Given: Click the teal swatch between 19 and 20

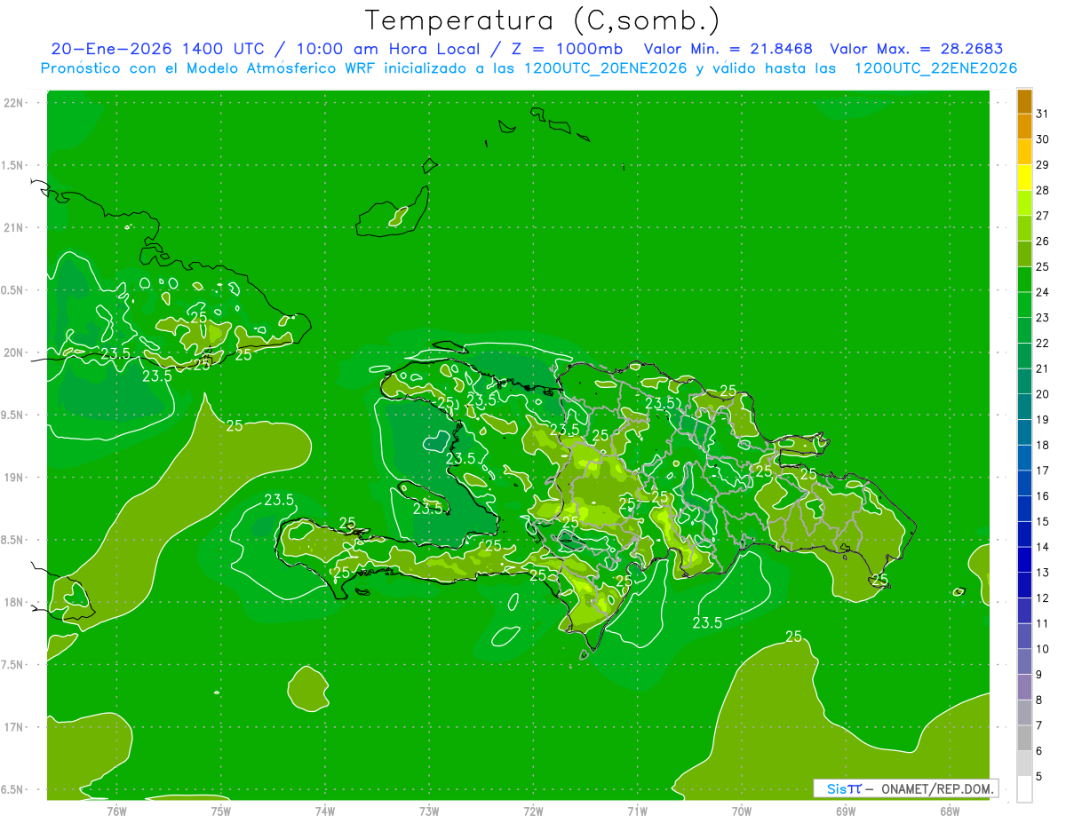Looking at the screenshot, I should pyautogui.click(x=1024, y=407).
